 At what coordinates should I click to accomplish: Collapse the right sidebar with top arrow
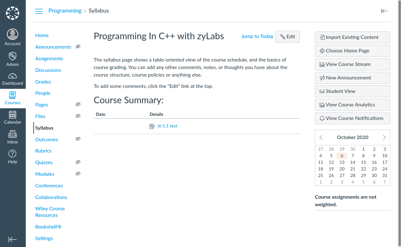(x=384, y=11)
